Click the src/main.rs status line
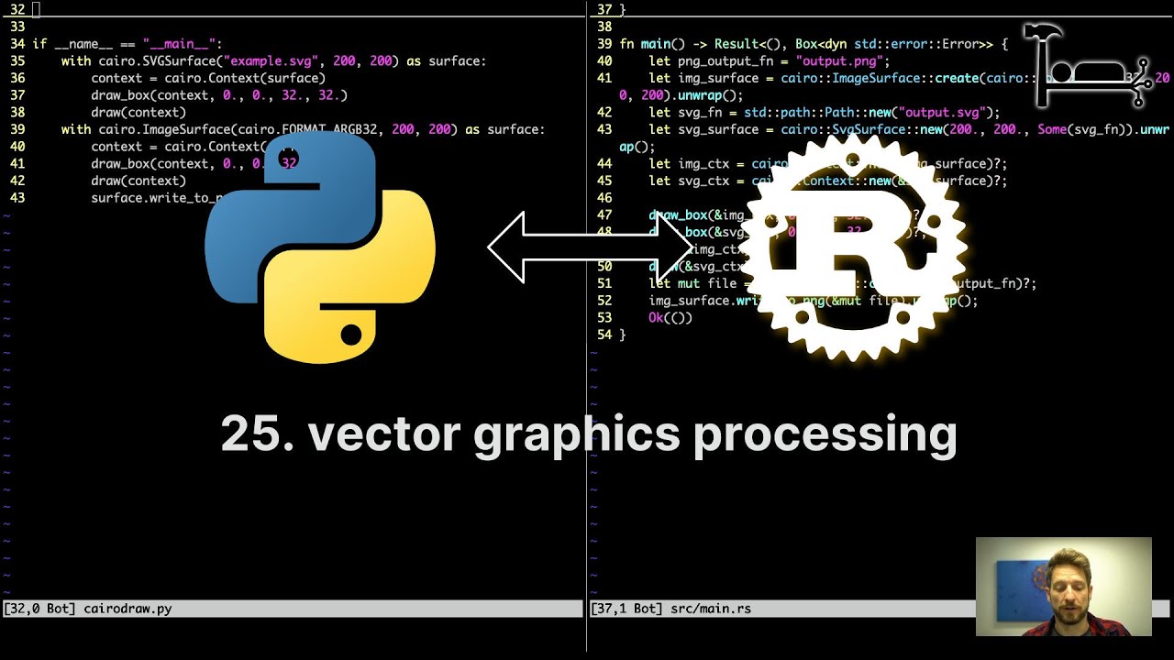 781,609
